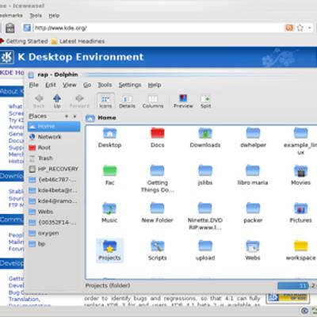
Task: Open Iceweasel's Tools menu
Action: pos(36,16)
